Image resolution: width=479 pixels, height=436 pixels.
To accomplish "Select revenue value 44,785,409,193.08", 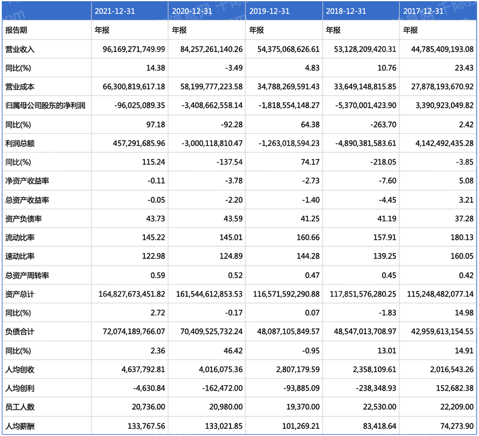I will (442, 49).
